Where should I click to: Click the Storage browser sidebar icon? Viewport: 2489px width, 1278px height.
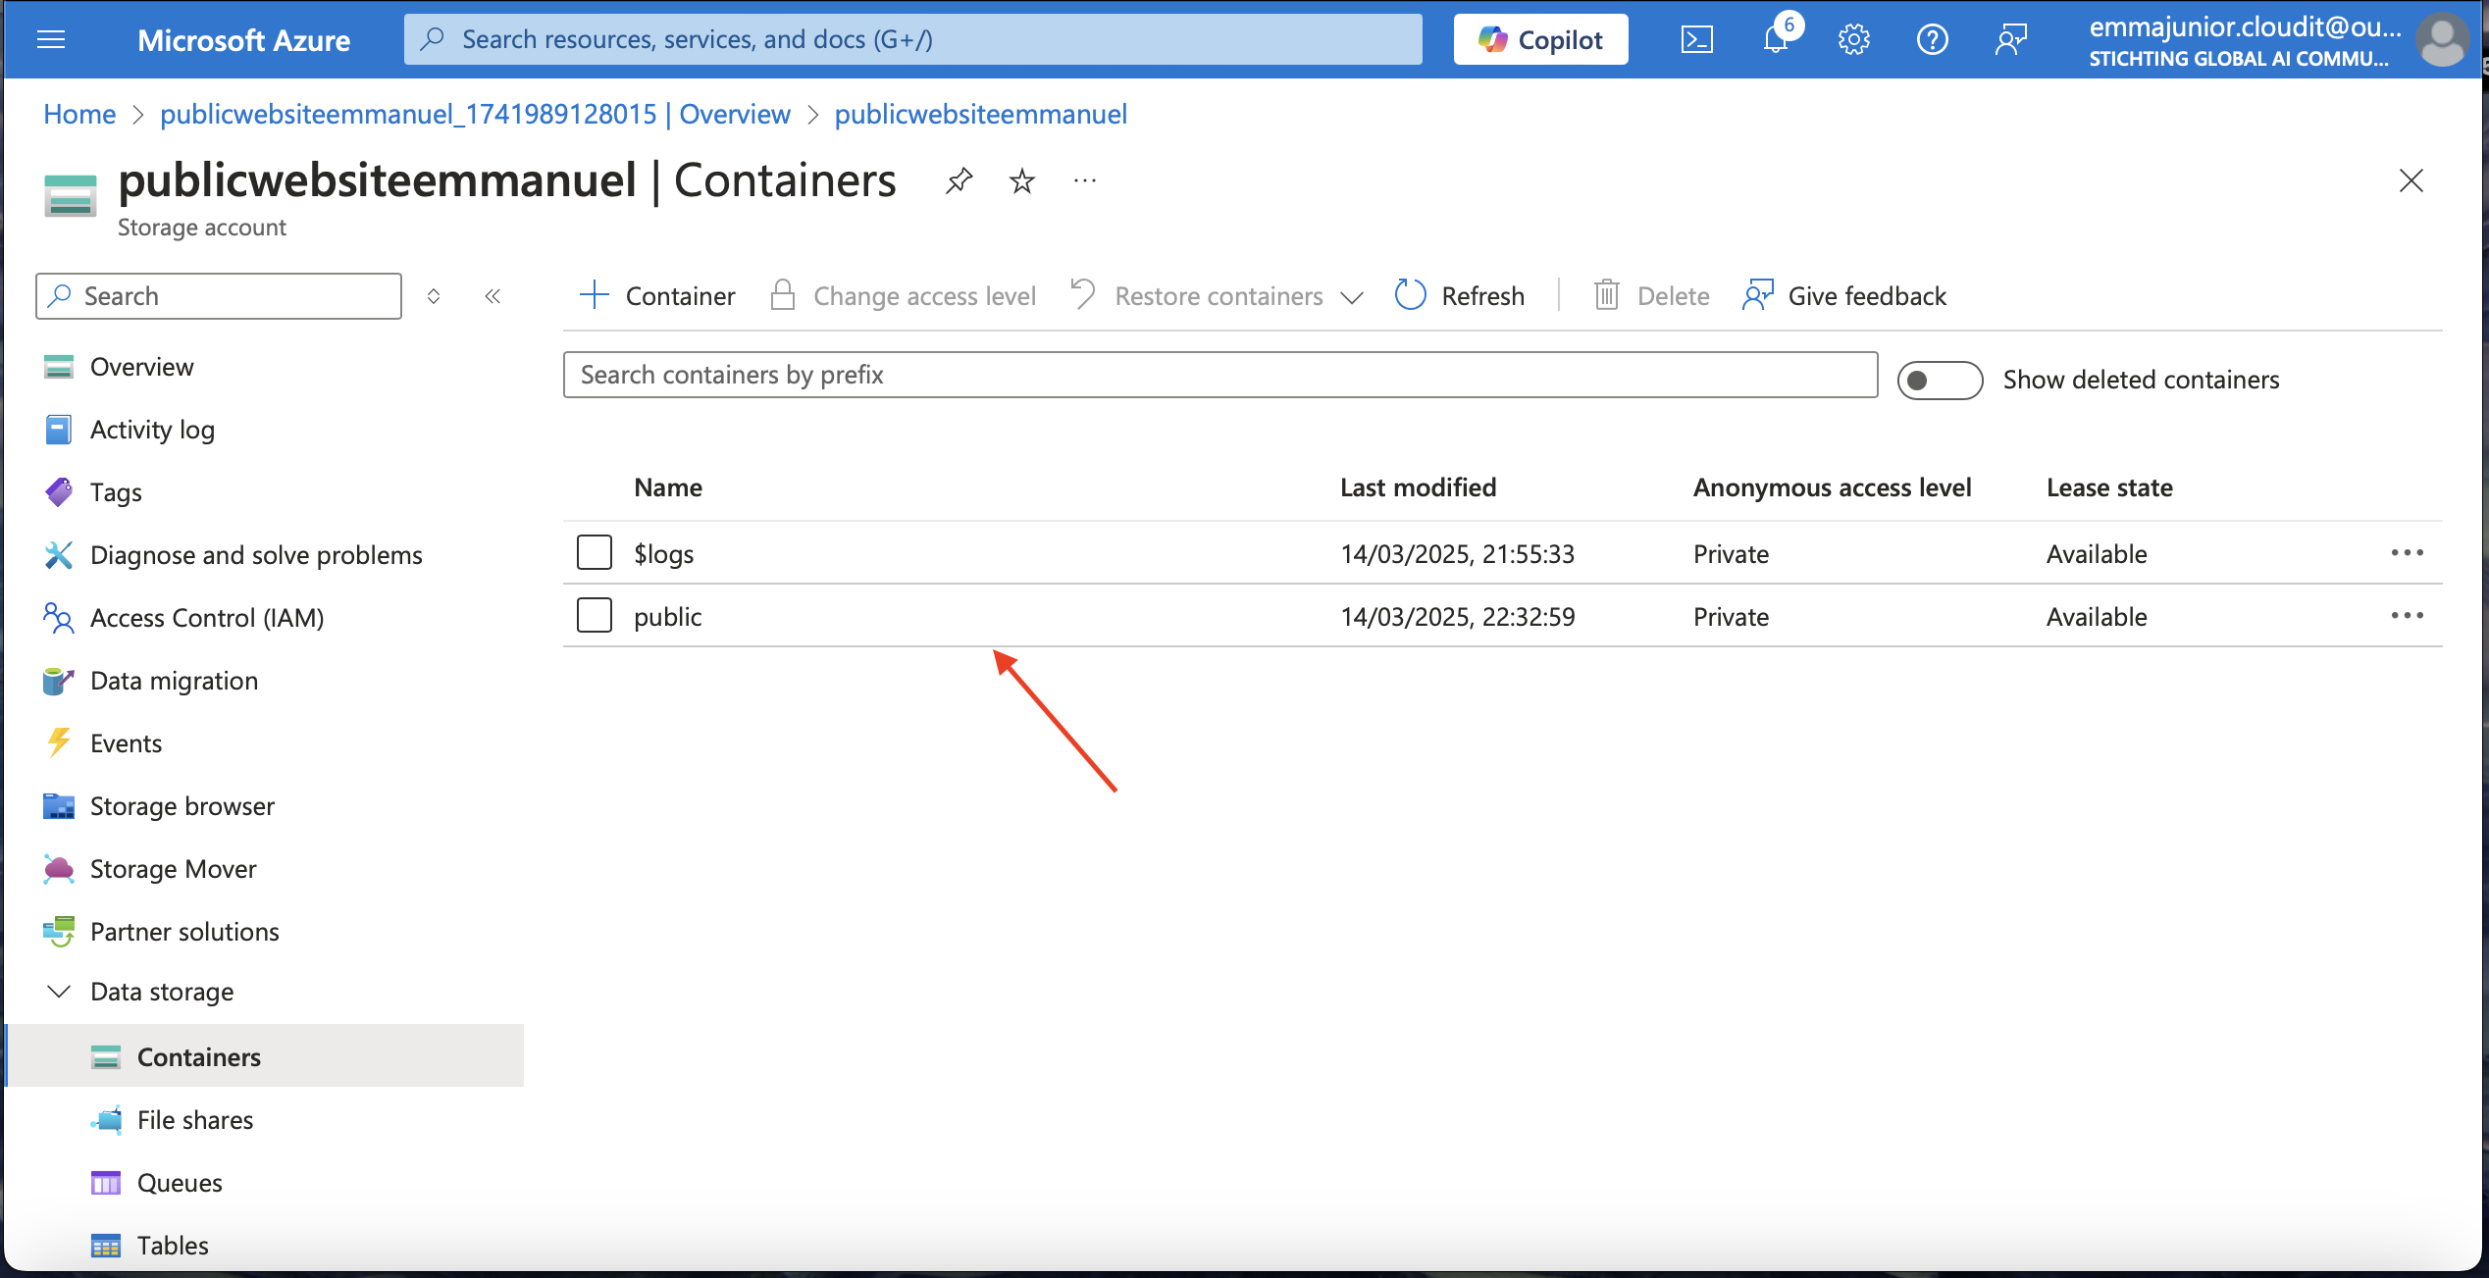[59, 806]
